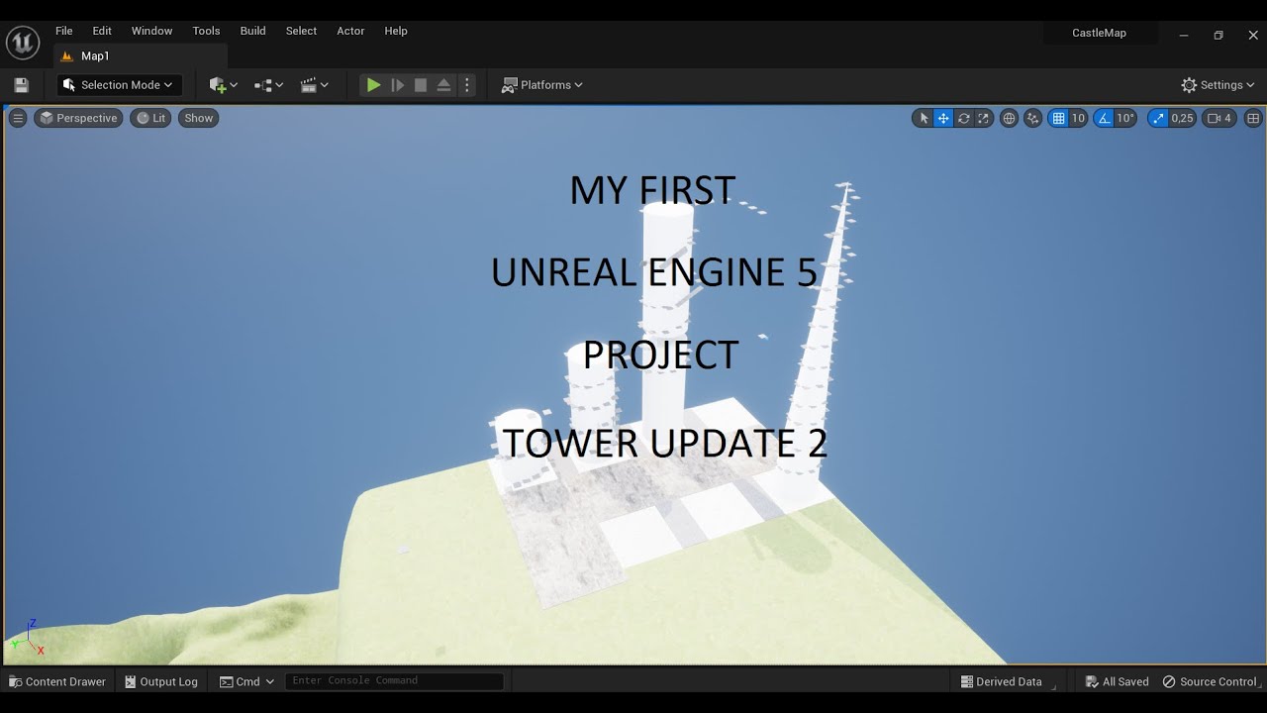Choose the scale objects tool
Screen dimensions: 1267x713
[x=983, y=118]
